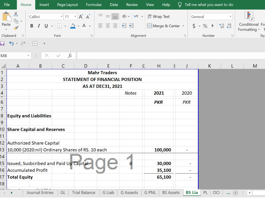Open the Calibri font dropdown

click(x=61, y=16)
